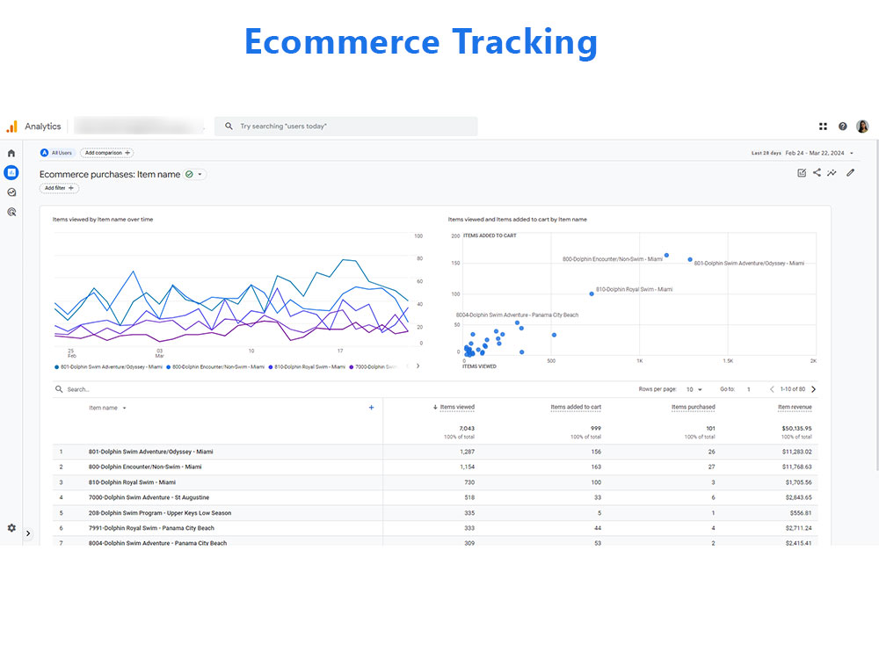879x659 pixels.
Task: Open the Help question mark icon
Action: click(x=843, y=127)
